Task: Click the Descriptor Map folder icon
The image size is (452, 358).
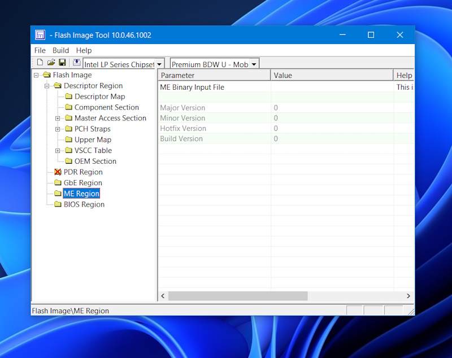Action: [68, 96]
